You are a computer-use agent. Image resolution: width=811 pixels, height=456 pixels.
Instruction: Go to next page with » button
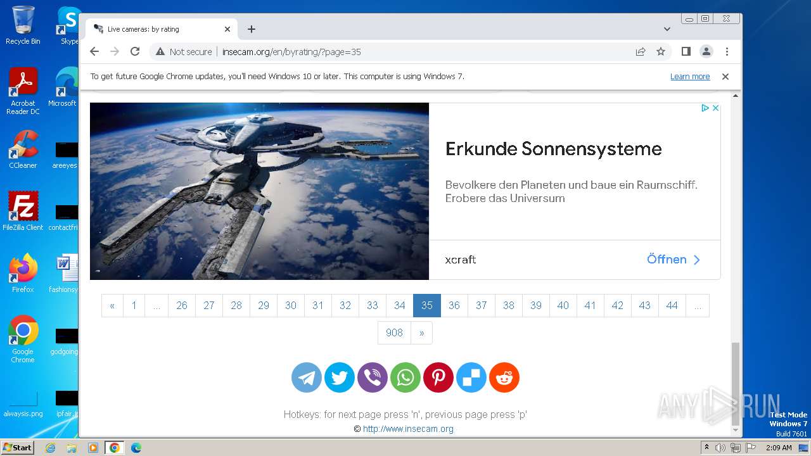coord(421,332)
